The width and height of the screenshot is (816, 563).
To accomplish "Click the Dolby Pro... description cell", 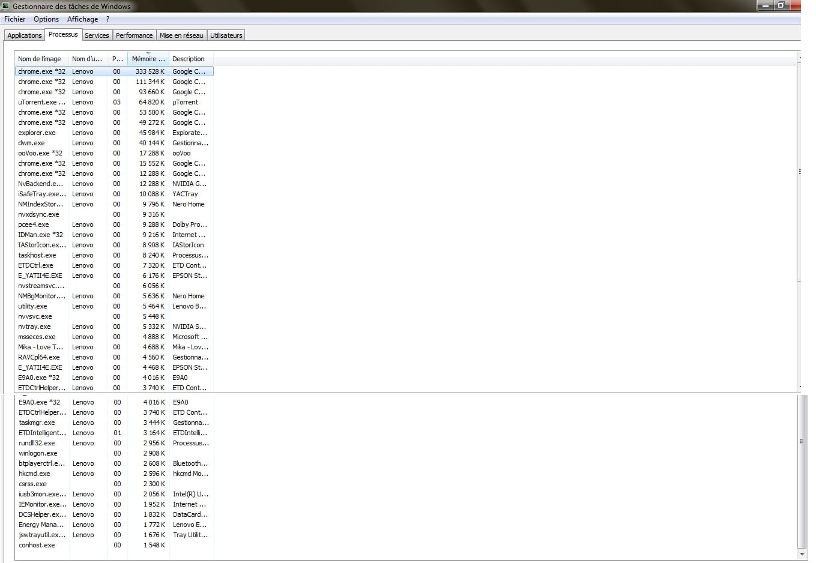I will [x=189, y=224].
